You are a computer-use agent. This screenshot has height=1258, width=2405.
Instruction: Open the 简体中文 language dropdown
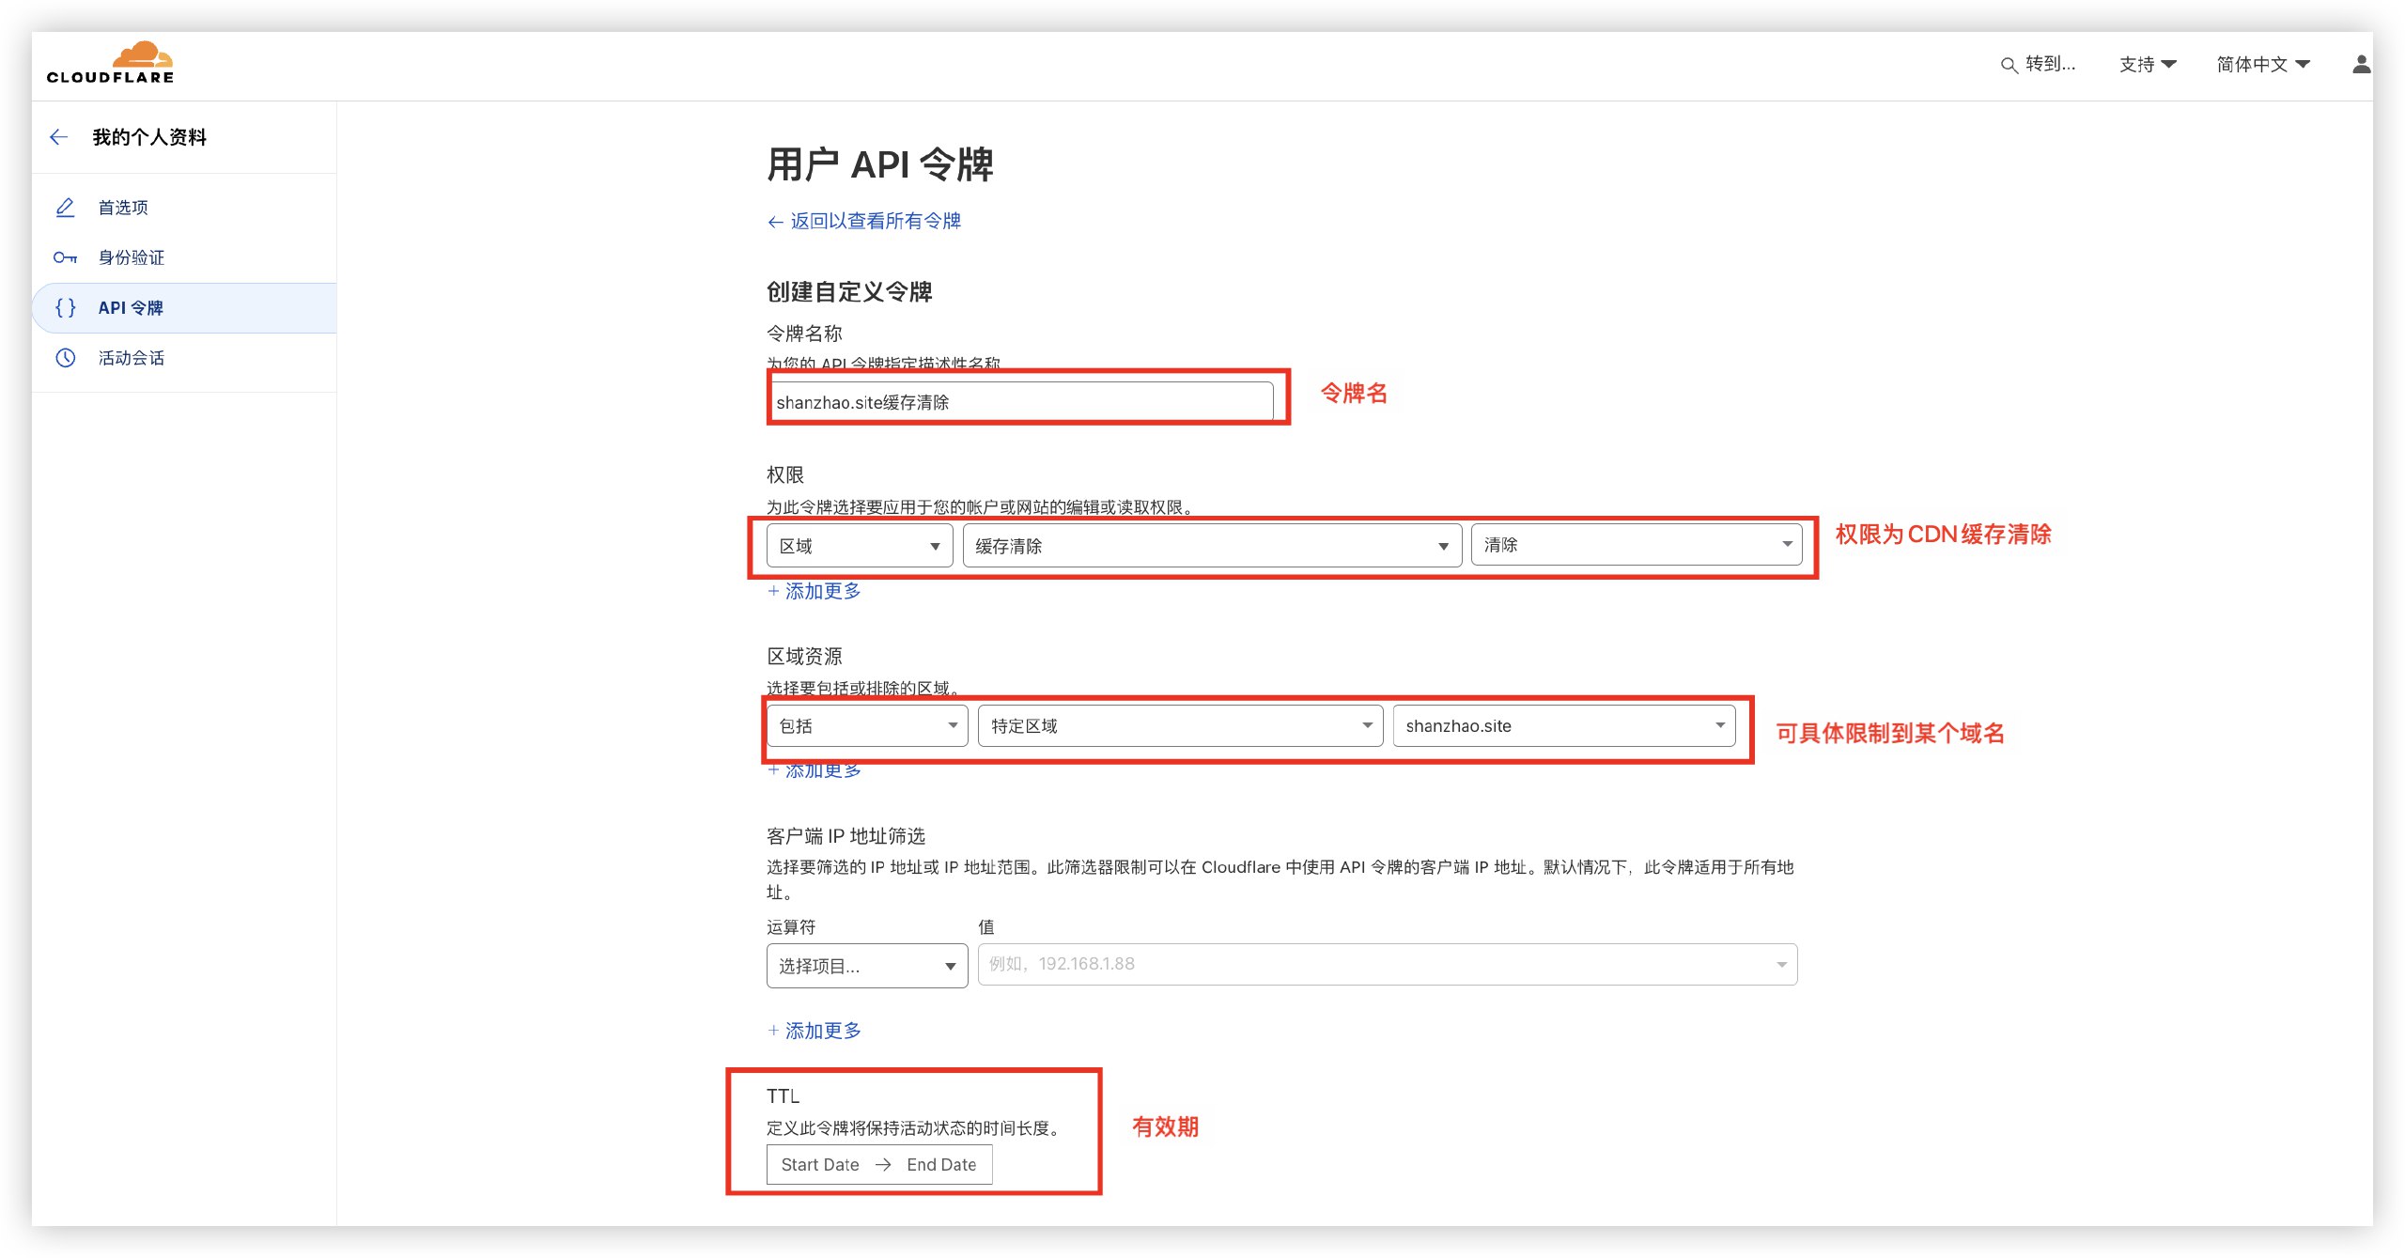(x=2263, y=64)
